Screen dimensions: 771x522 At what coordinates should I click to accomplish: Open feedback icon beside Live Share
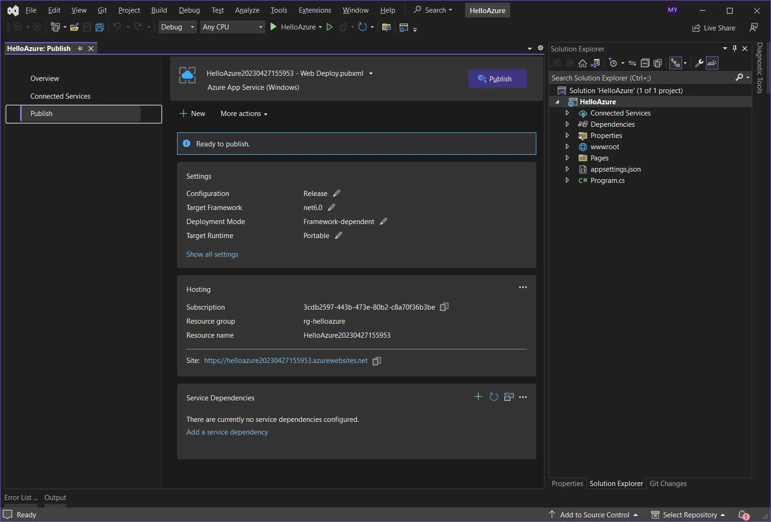pos(754,27)
